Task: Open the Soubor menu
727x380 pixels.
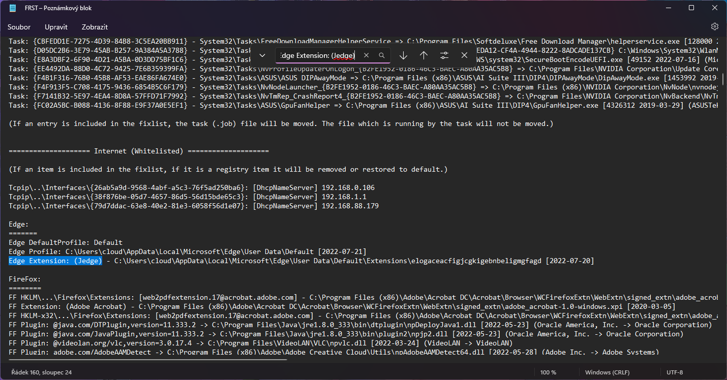Action: (19, 27)
